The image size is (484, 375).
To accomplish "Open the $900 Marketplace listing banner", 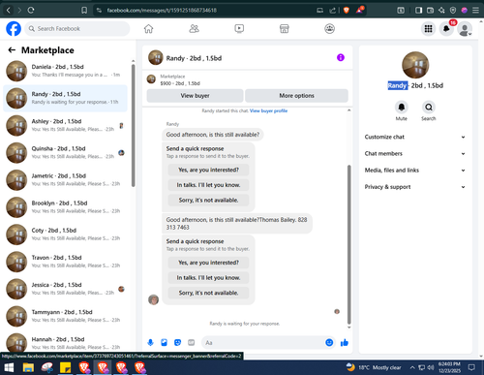I will [x=247, y=79].
